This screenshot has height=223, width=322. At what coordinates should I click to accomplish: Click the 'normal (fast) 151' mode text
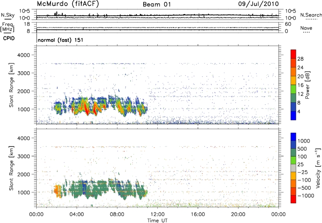(61, 40)
